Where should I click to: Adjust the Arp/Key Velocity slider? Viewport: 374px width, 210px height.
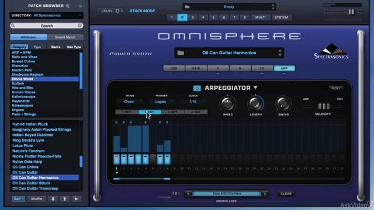[324, 106]
